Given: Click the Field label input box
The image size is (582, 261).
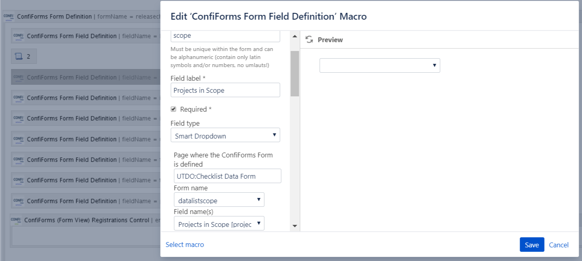Looking at the screenshot, I should [225, 90].
